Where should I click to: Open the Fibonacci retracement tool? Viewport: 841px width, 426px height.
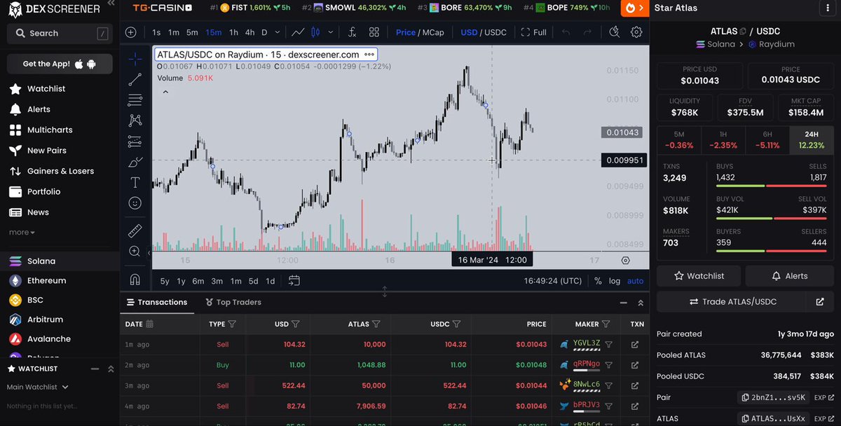pos(135,99)
